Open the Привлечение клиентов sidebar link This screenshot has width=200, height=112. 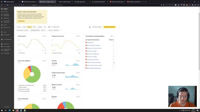click(x=7, y=50)
